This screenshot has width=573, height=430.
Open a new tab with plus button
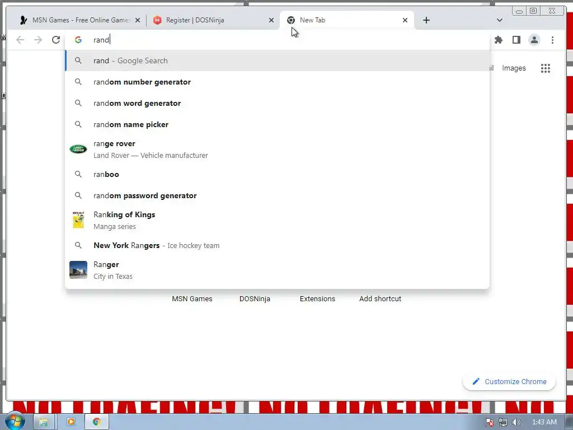pyautogui.click(x=426, y=20)
